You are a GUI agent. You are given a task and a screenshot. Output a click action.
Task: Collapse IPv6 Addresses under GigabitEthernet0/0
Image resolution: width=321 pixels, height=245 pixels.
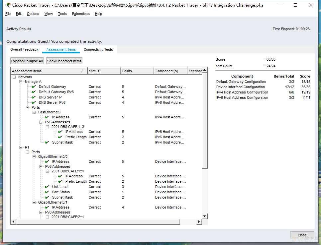point(41,167)
